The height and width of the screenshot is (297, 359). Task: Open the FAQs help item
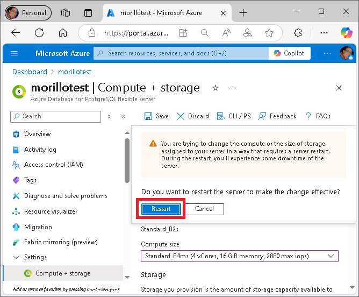point(318,116)
